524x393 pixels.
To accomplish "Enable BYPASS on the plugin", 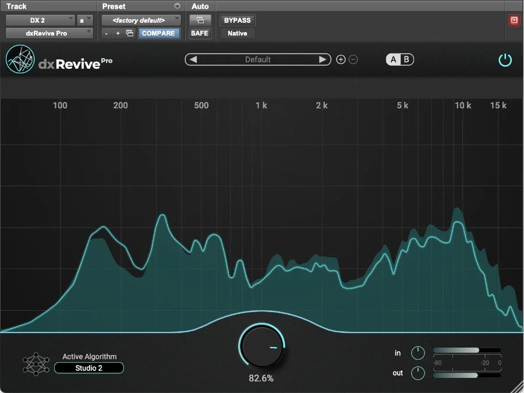I will [x=237, y=20].
